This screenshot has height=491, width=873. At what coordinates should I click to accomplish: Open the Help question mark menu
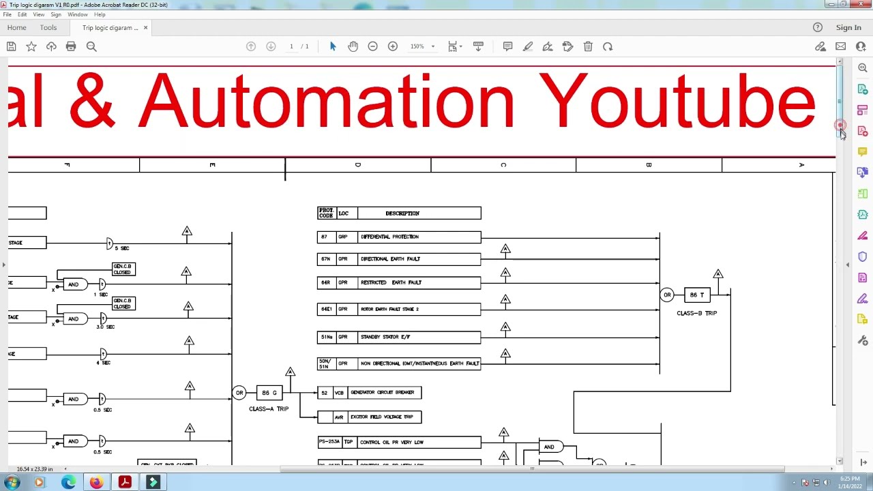pos(818,27)
